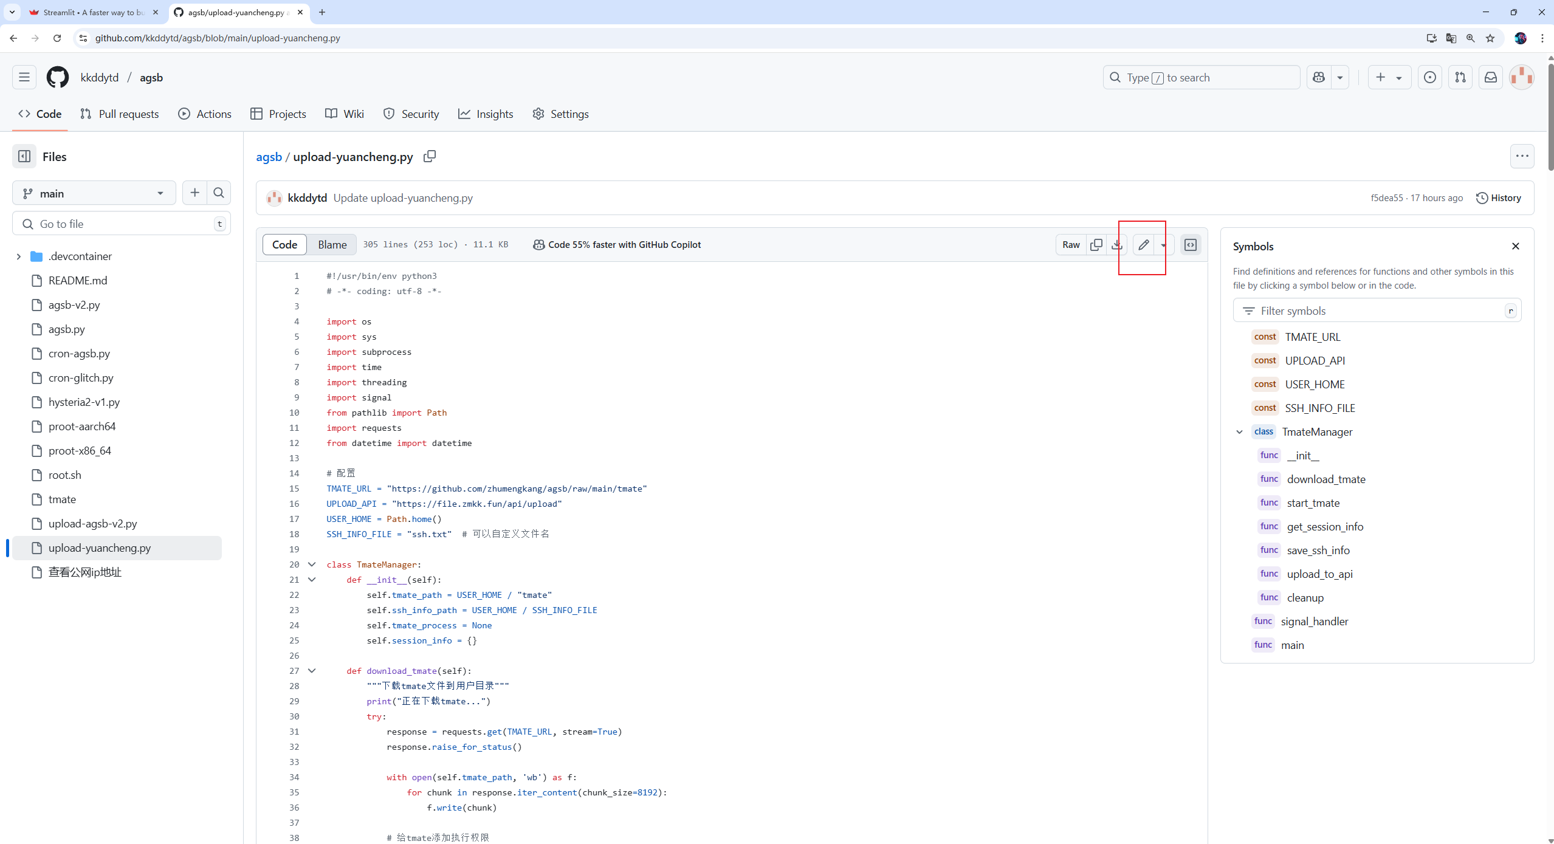Open the browser tab list dropdown
Image resolution: width=1554 pixels, height=844 pixels.
(x=12, y=12)
